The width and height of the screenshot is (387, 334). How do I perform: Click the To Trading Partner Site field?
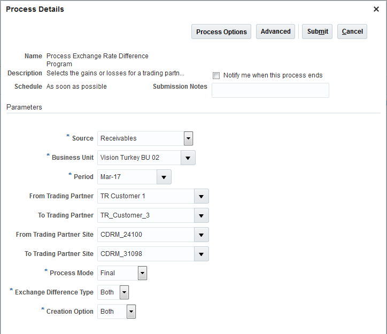[x=145, y=254]
